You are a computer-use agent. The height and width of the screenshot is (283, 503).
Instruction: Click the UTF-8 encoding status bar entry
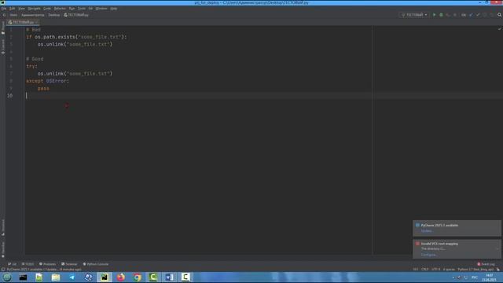tap(435, 269)
